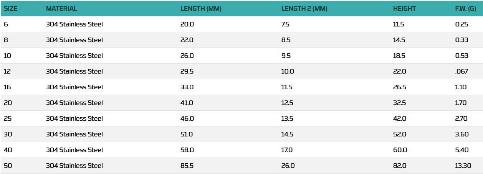This screenshot has height=174, width=483.
Task: Click the 60.0 height value
Action: [400, 150]
